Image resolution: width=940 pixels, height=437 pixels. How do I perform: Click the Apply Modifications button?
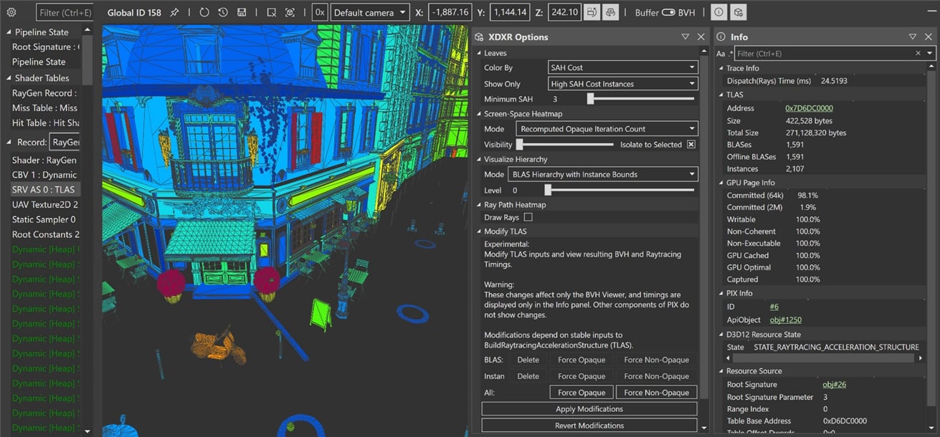point(589,409)
